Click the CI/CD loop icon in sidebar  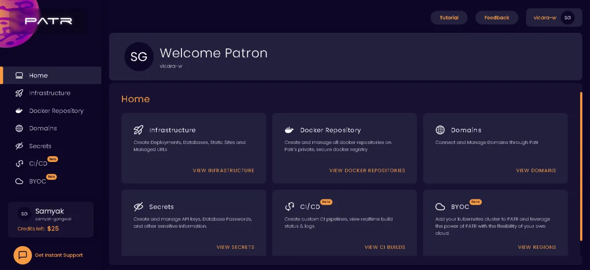19,164
